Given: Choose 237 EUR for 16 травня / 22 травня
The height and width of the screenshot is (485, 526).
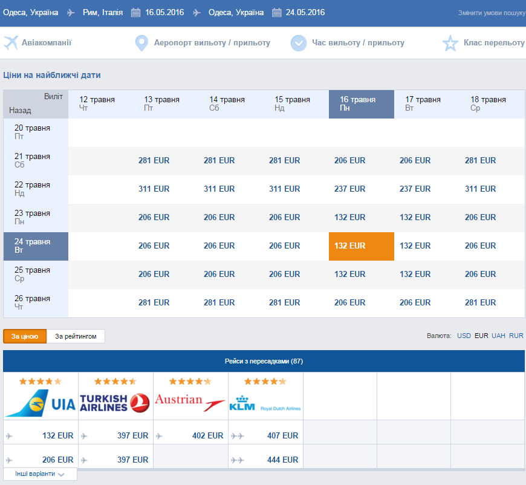Looking at the screenshot, I should tap(350, 189).
